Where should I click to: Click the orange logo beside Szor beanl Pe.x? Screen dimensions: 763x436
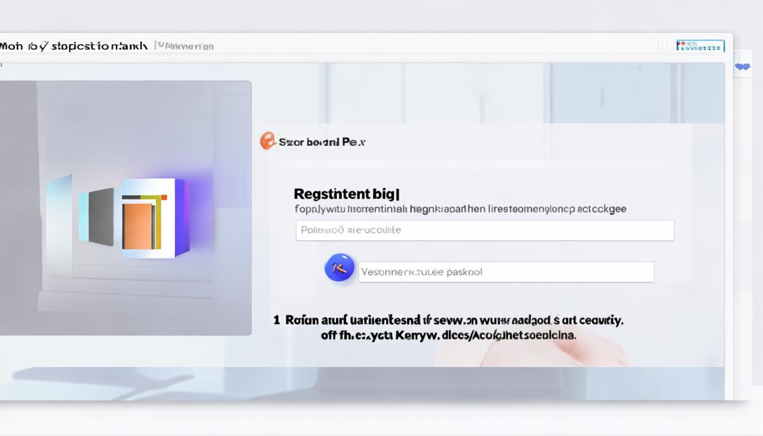267,141
